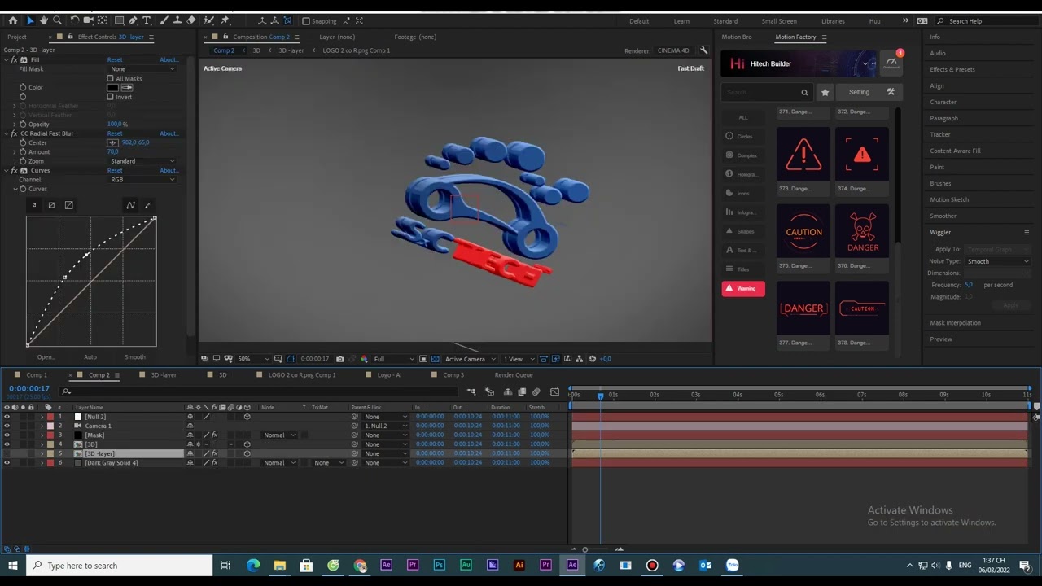Image resolution: width=1042 pixels, height=586 pixels.
Task: Select the Eraser tool
Action: 190,20
